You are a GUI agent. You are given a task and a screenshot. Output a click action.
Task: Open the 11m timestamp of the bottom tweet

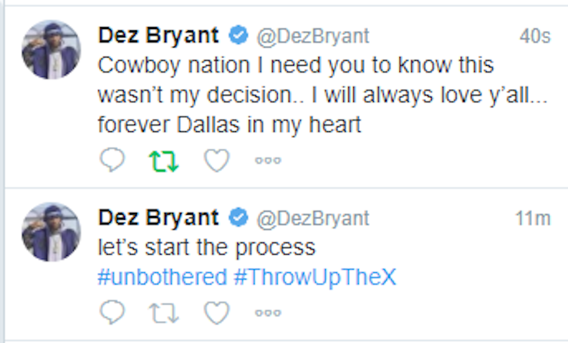(533, 219)
